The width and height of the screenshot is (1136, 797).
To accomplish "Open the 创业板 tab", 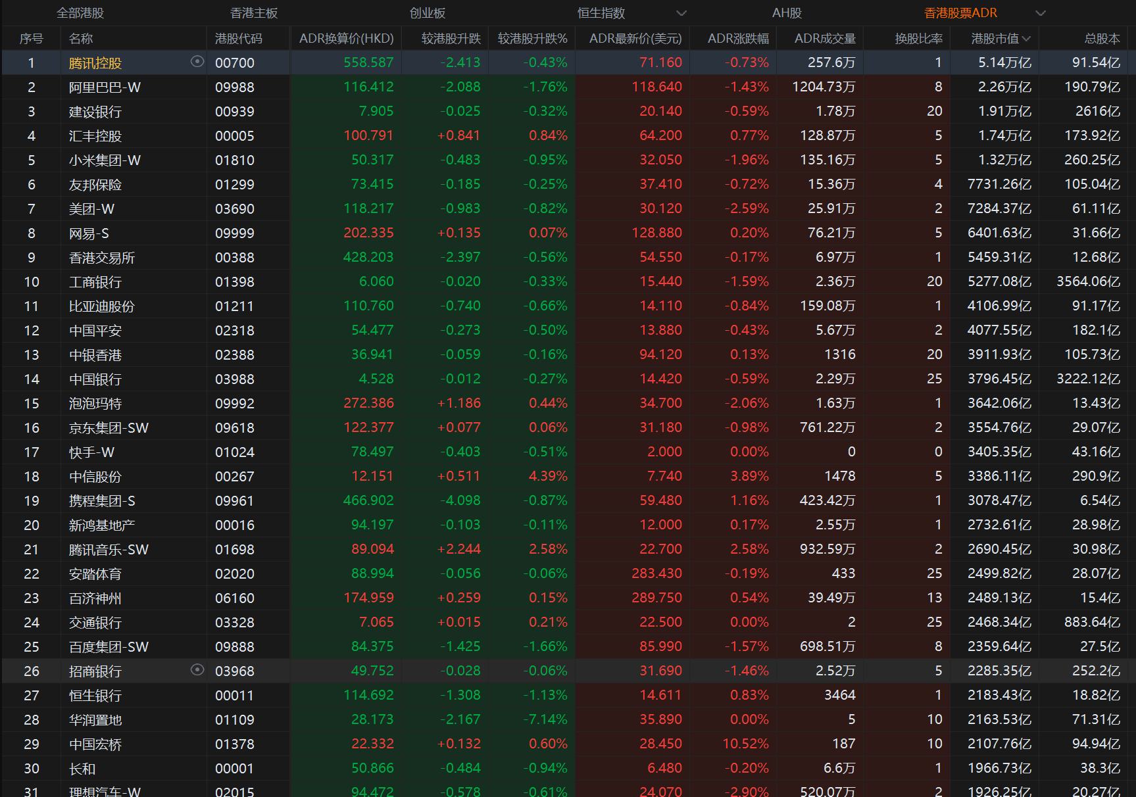I will (428, 13).
